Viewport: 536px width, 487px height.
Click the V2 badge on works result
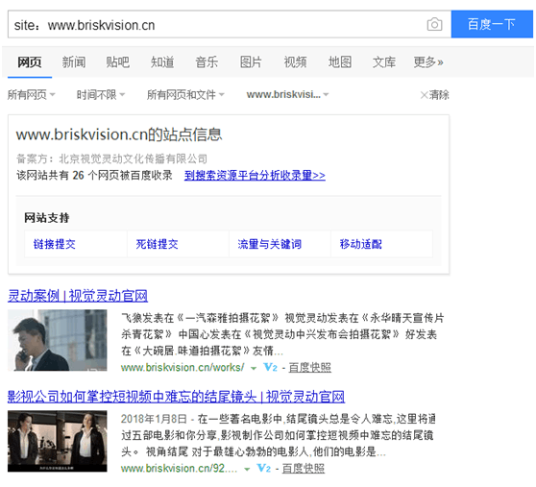pos(270,368)
